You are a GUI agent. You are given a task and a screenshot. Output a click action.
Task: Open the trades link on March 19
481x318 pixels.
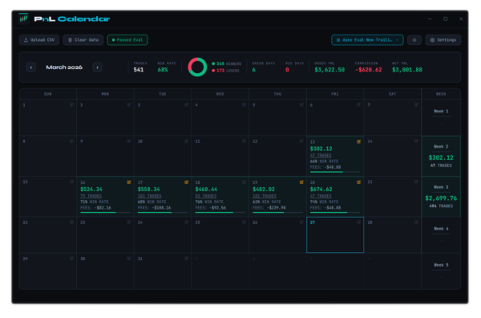pos(265,196)
